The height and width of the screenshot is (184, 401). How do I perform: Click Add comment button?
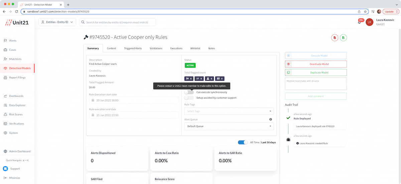(x=316, y=96)
